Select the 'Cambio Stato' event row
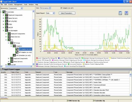Viewport: 132px width, 102px height. [65, 82]
